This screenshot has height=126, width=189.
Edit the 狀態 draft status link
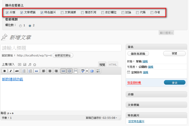(x=145, y=61)
